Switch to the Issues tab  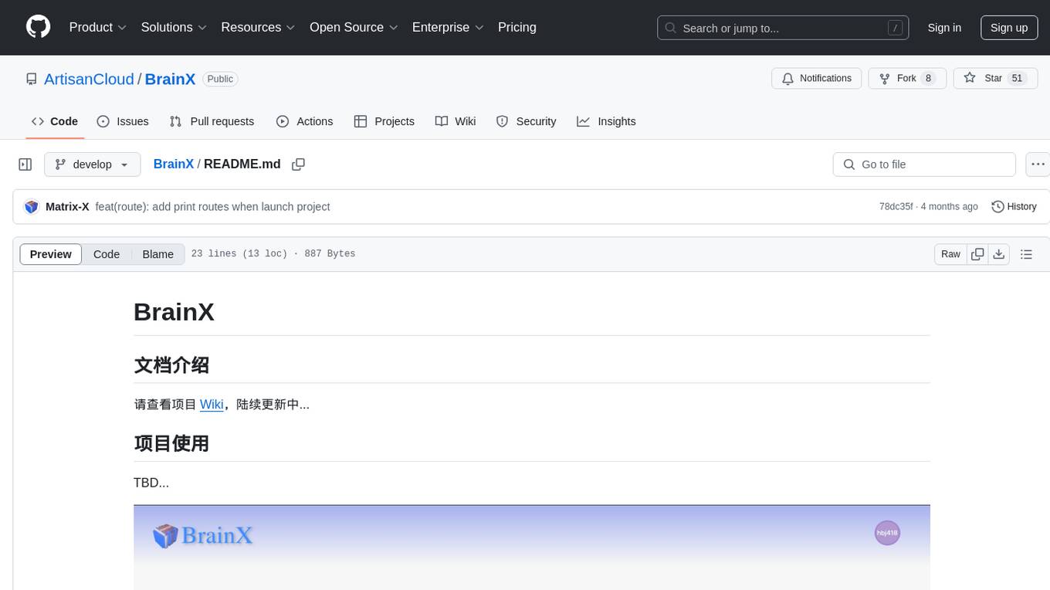click(x=123, y=121)
